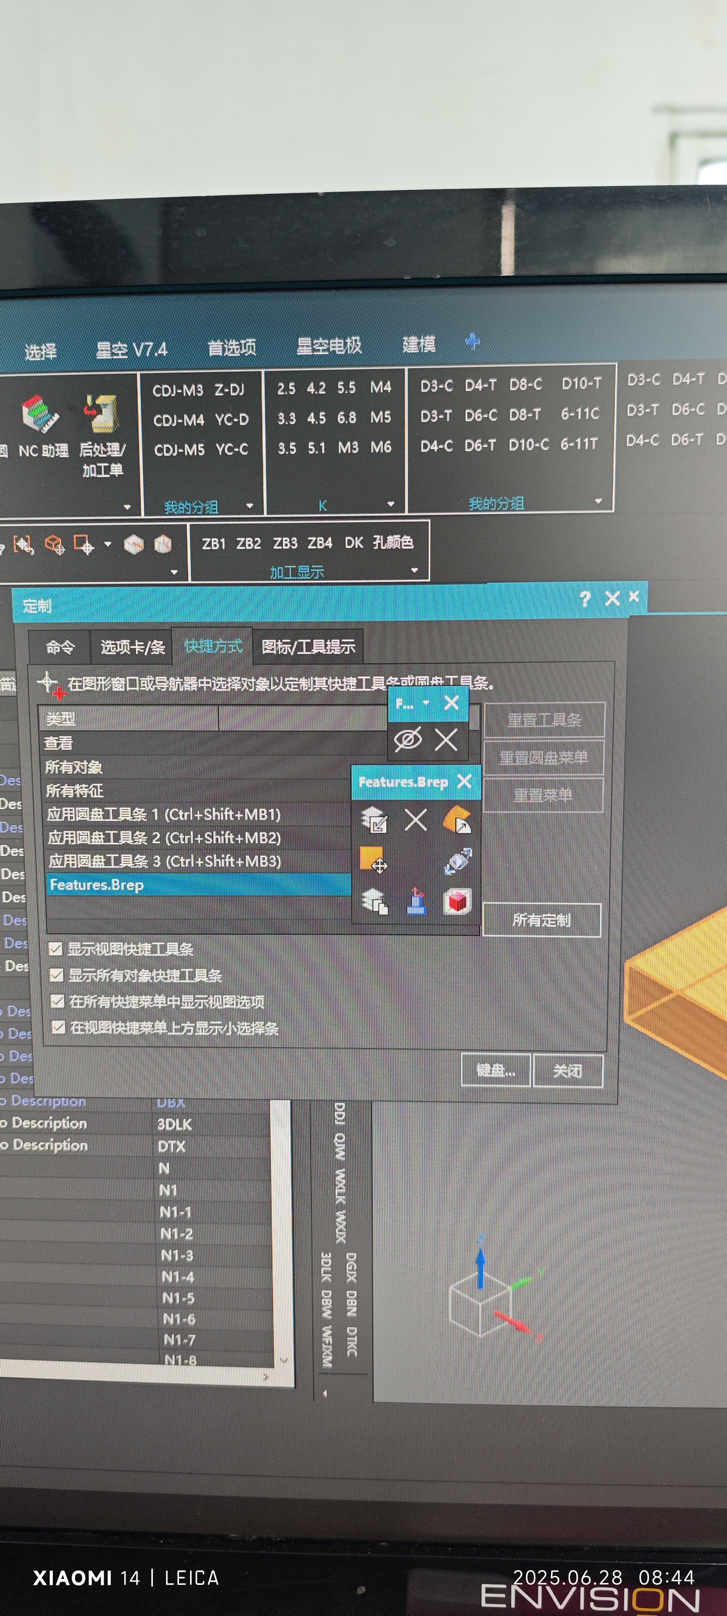Click the Z-DJ command
727x1616 pixels.
pos(229,389)
